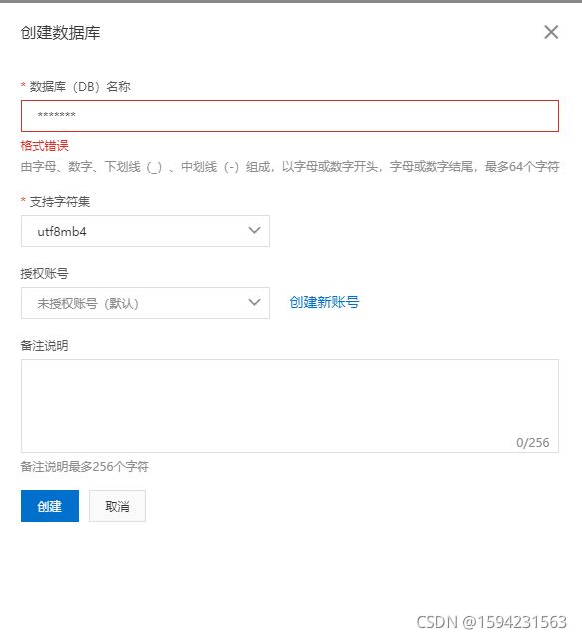Click the 取消 button
The image size is (582, 639).
pos(118,506)
